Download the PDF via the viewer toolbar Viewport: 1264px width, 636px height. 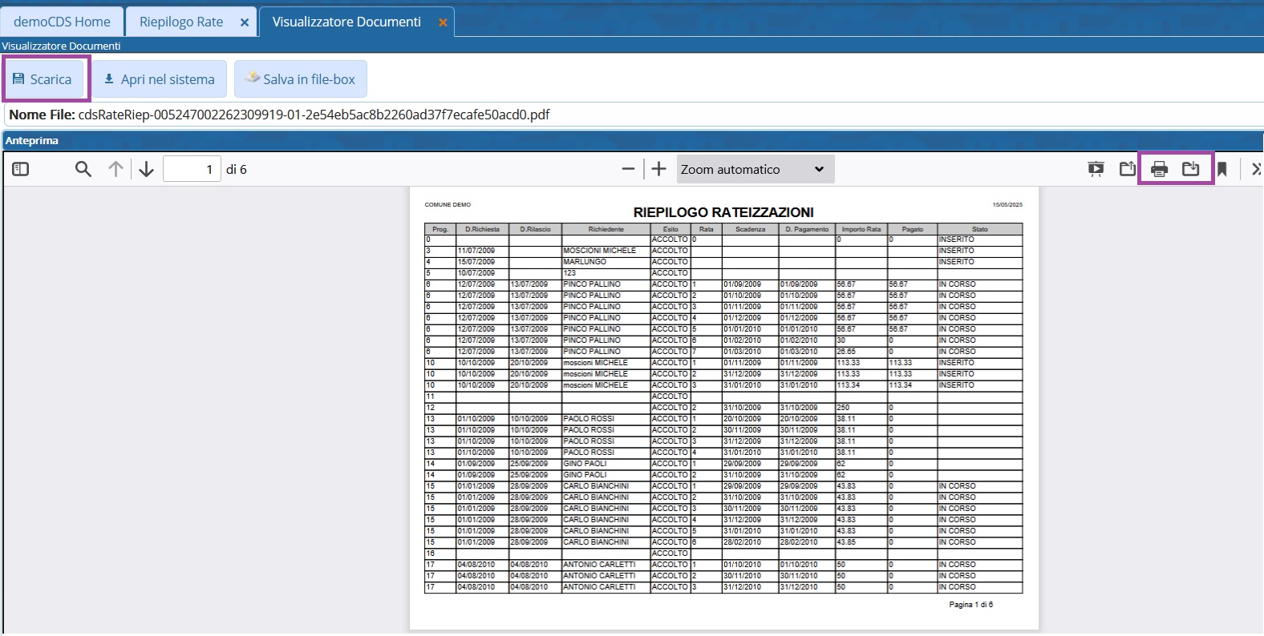[1191, 169]
